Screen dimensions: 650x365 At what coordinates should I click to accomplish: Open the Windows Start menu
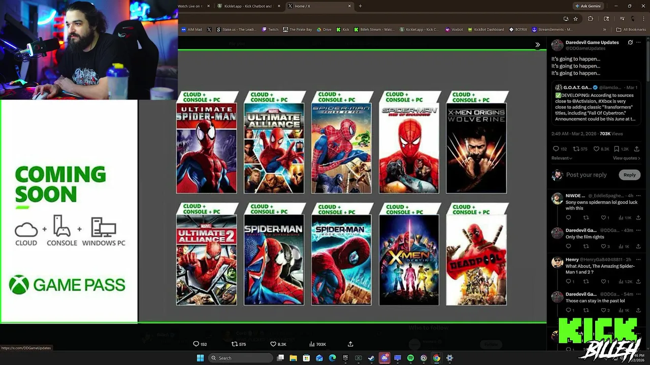tap(200, 358)
